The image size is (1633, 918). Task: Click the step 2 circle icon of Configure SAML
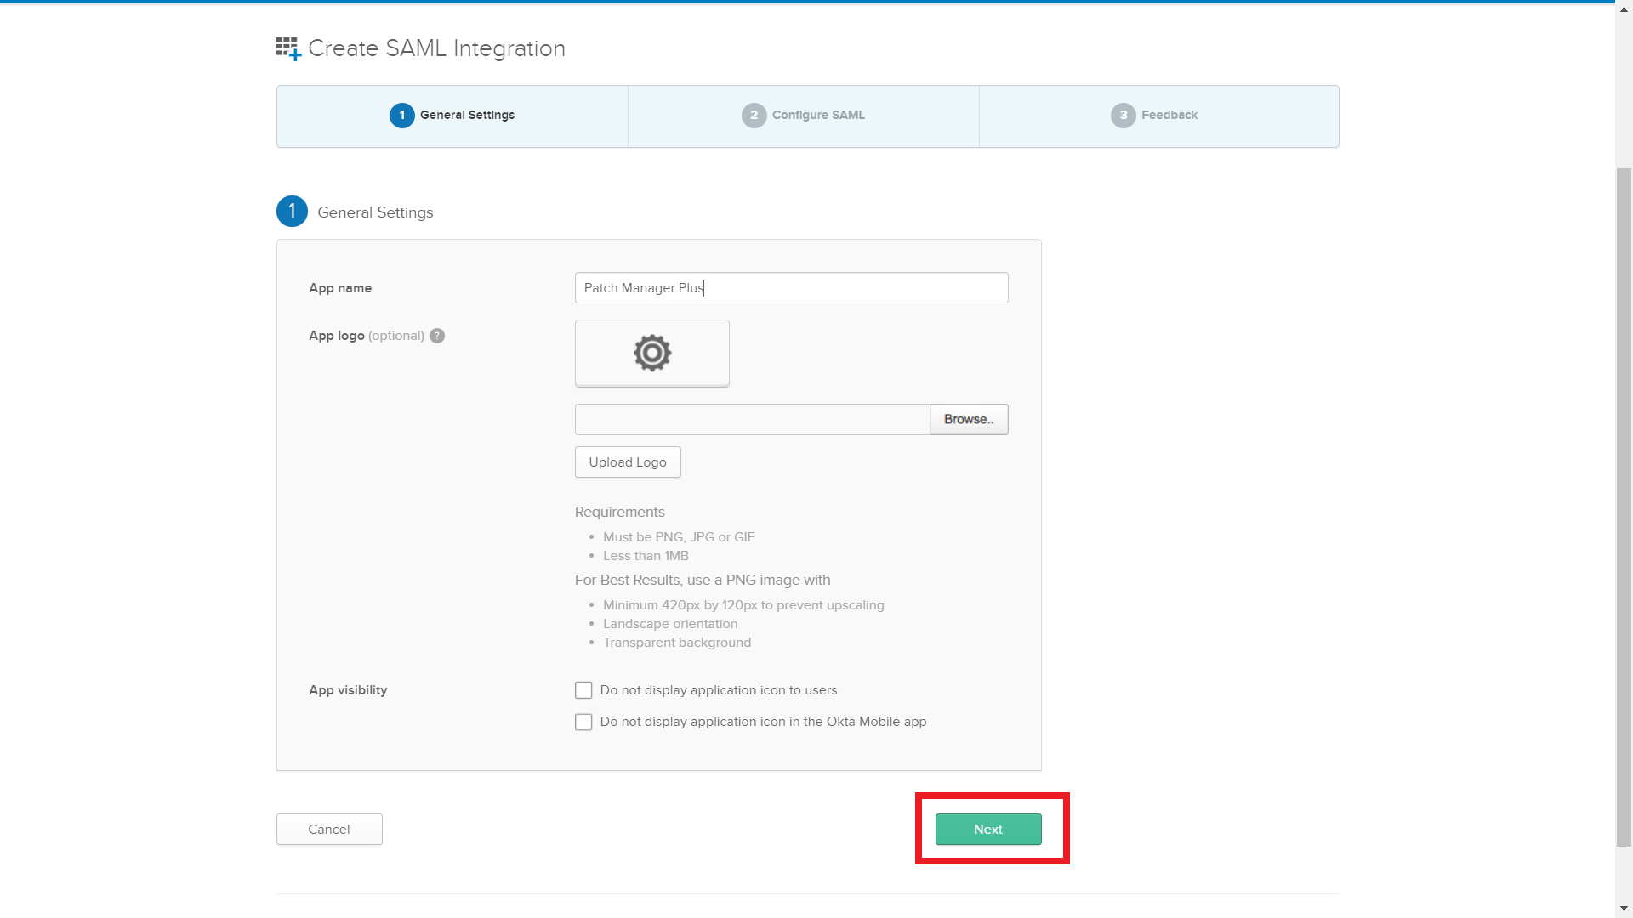[754, 116]
